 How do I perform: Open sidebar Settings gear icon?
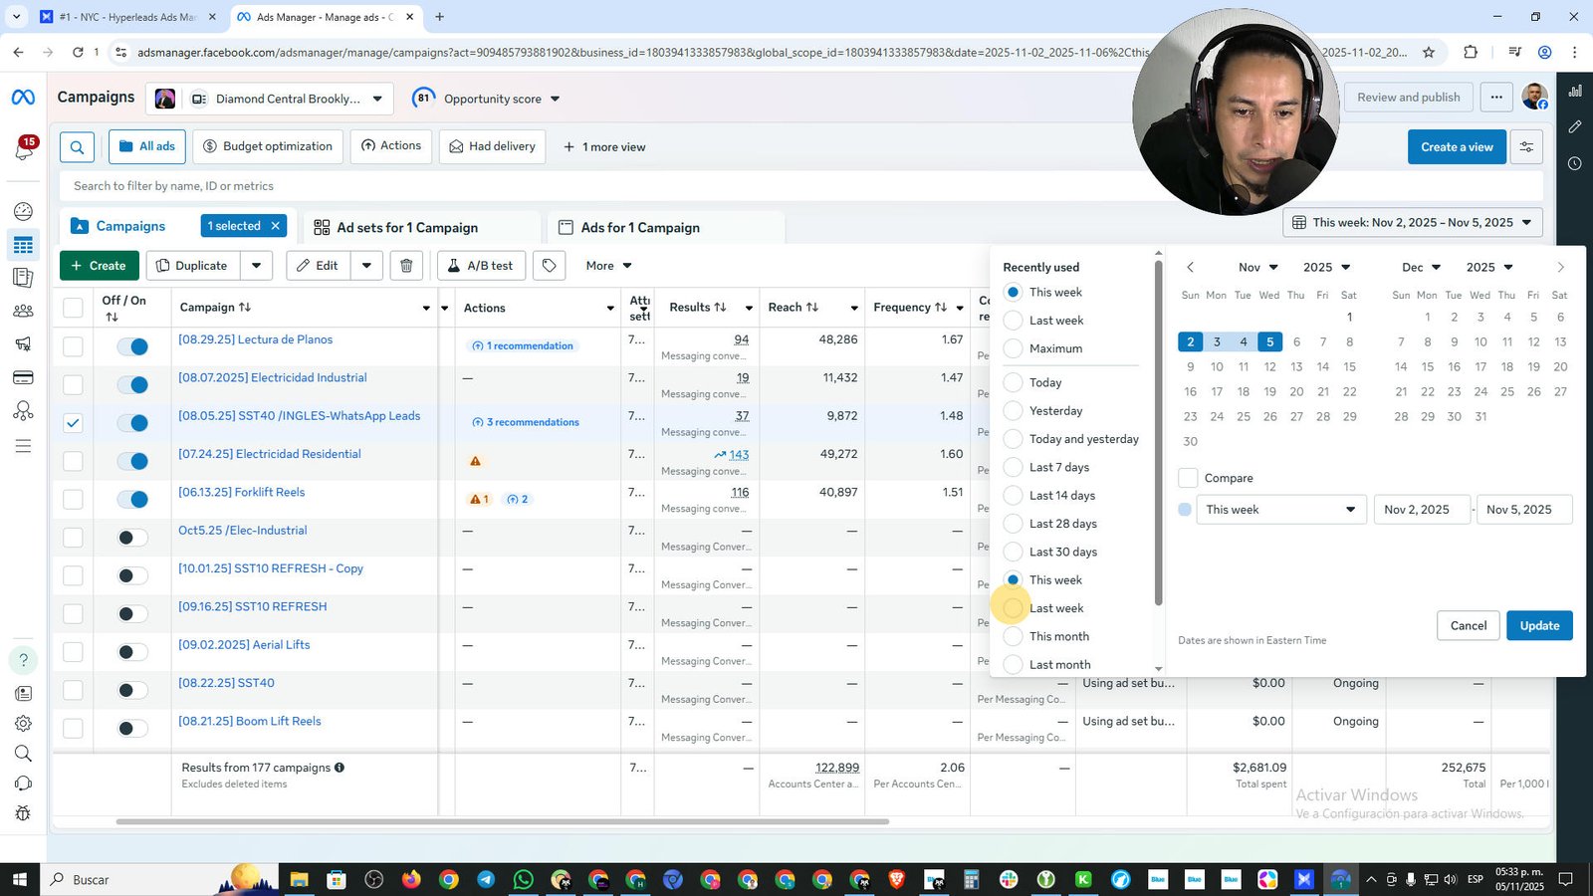(x=23, y=724)
